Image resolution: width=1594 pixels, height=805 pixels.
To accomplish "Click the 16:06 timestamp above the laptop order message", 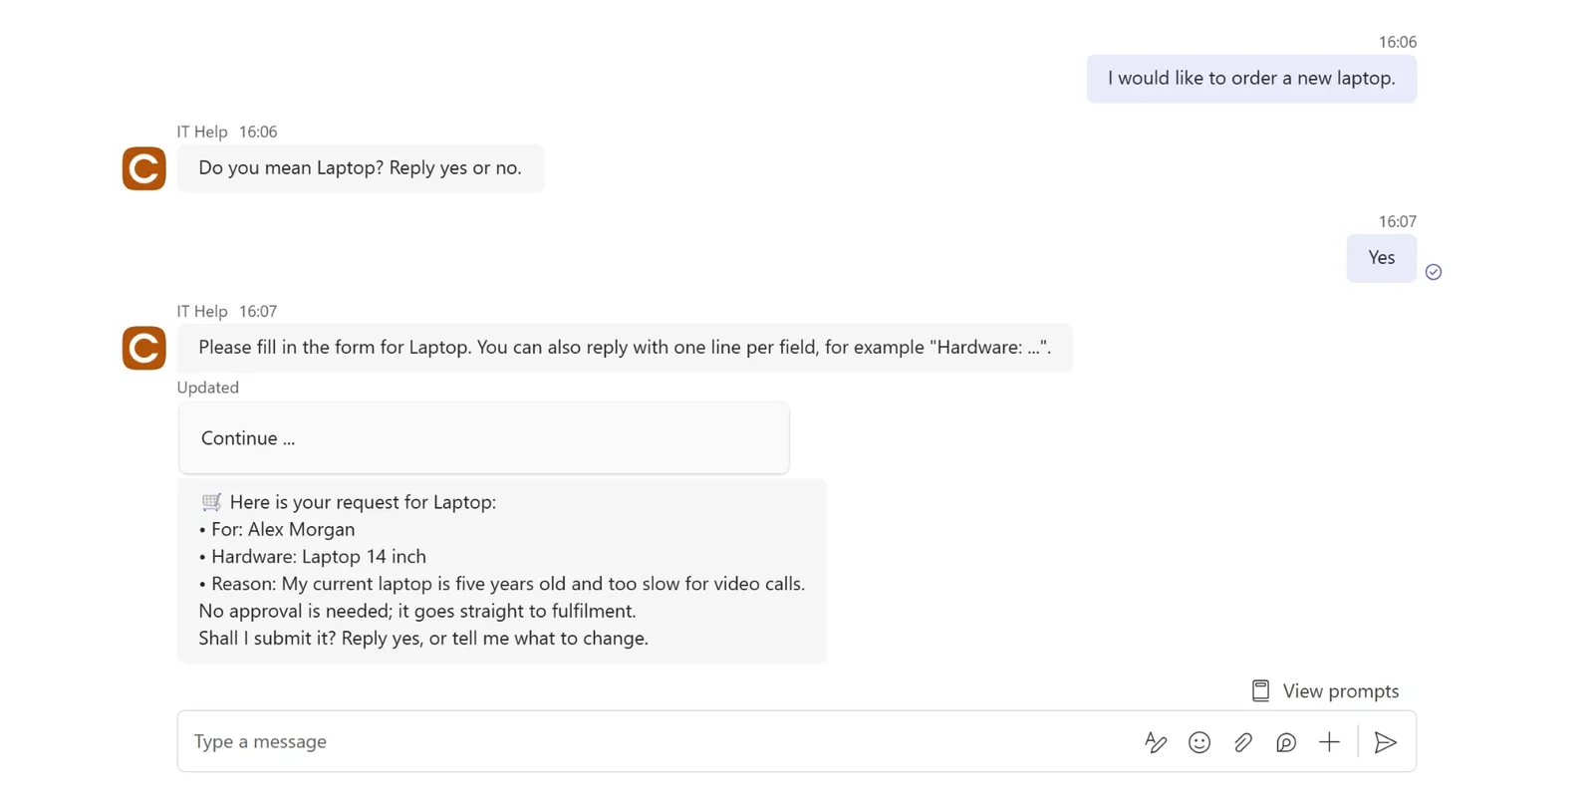I will (x=1398, y=42).
